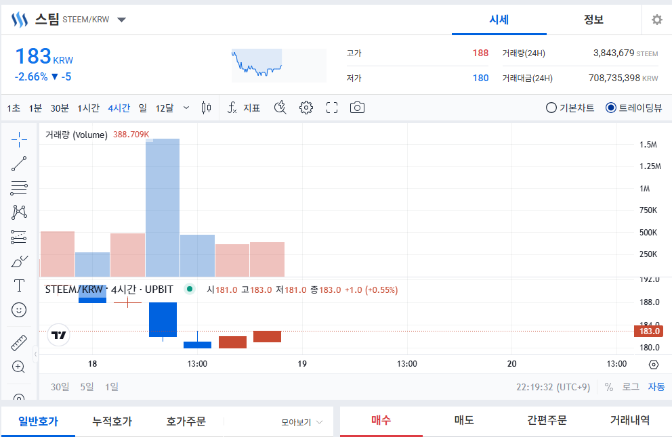Open the settings gear at top right
Viewport: 672px width, 437px height.
pyautogui.click(x=656, y=20)
